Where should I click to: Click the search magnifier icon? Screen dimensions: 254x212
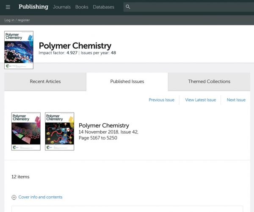pos(128,7)
